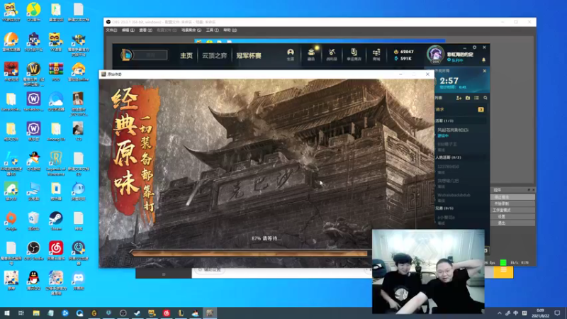Open League client profile icon
The width and height of the screenshot is (567, 319).
click(291, 55)
